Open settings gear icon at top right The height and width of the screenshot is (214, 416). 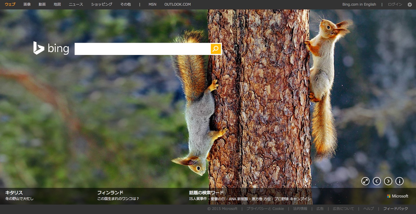point(410,5)
